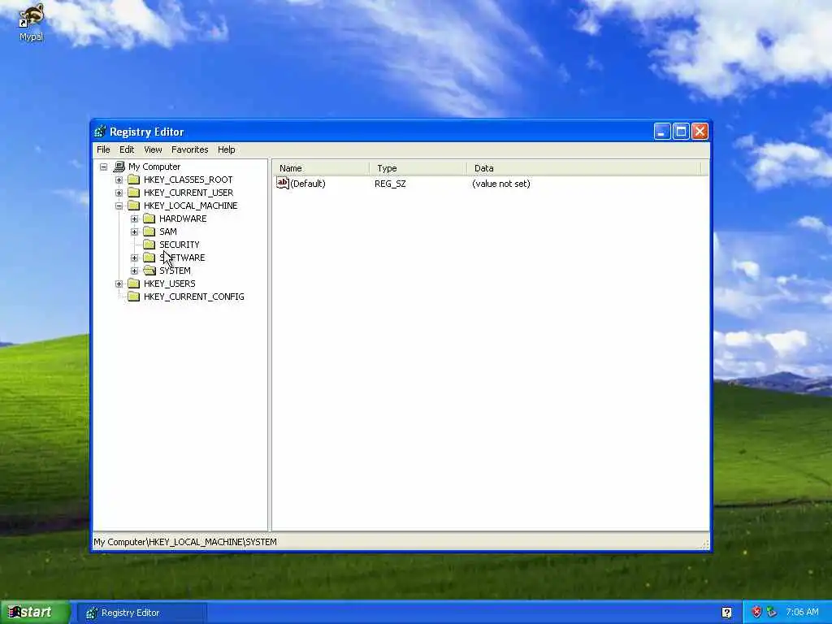The width and height of the screenshot is (832, 624).
Task: Select the SAM key label
Action: [167, 232]
